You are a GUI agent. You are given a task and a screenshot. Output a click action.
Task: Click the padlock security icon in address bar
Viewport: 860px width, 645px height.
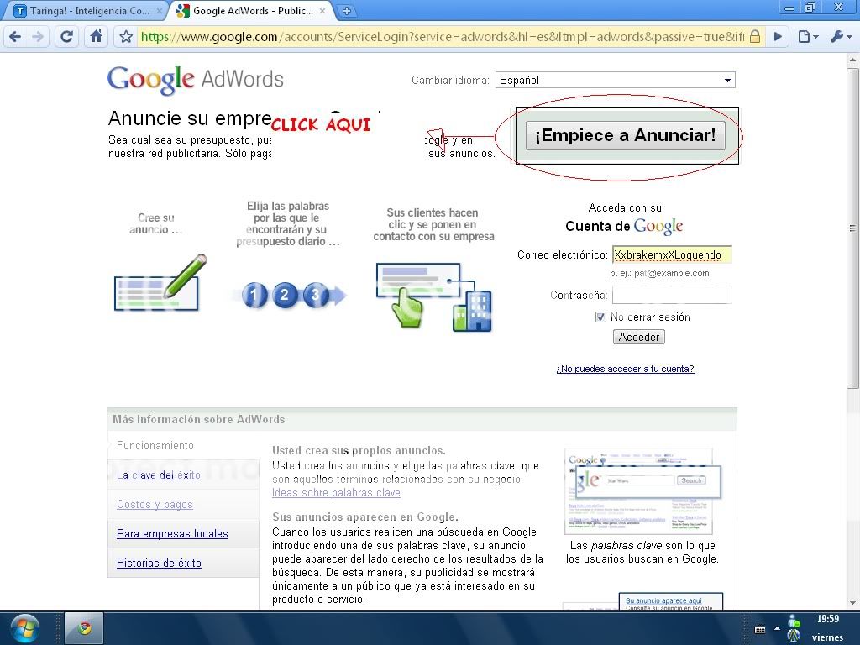(755, 37)
